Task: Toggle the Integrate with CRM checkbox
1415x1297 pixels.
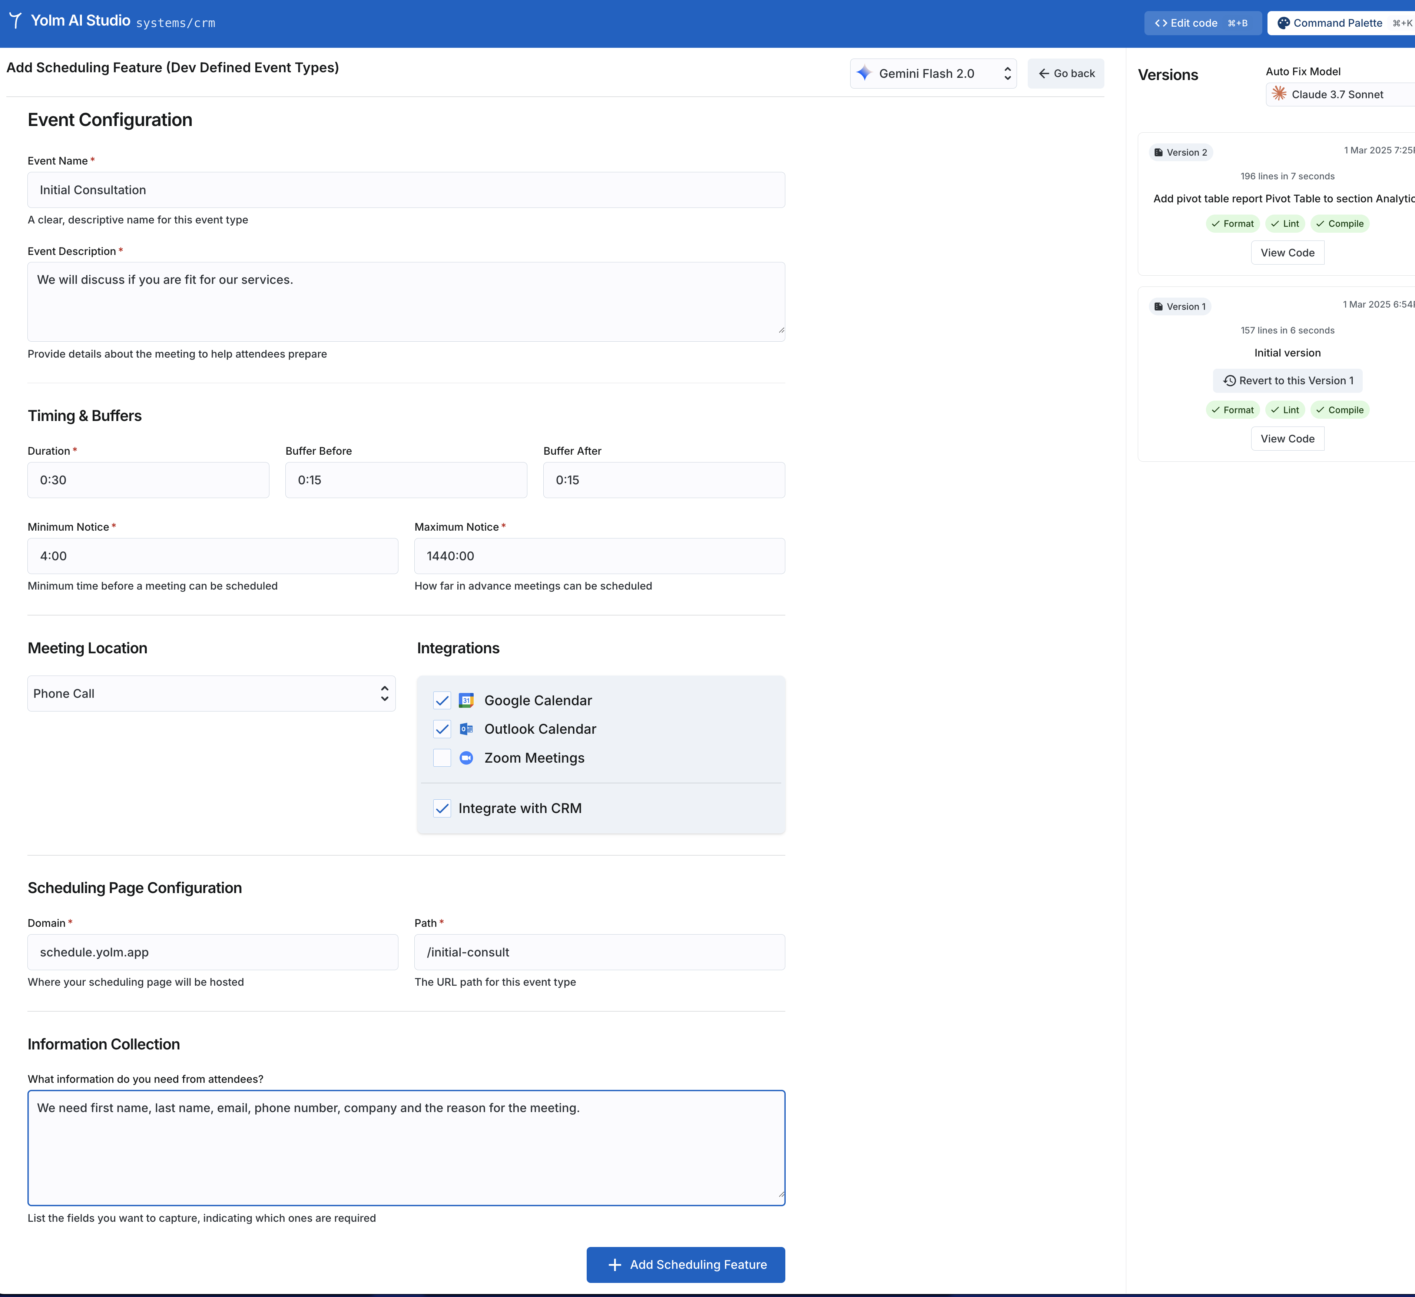Action: [442, 809]
